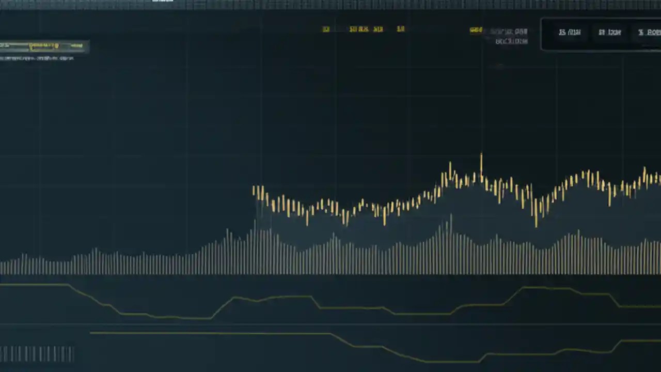Select the crosshair tool on the chart

[326, 29]
